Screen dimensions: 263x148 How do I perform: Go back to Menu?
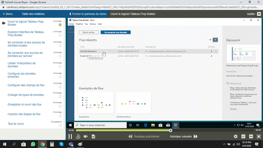[x=8, y=14]
